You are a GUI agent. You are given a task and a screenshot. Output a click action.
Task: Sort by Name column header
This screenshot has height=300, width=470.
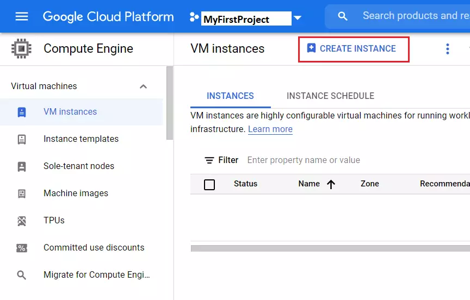tap(309, 184)
